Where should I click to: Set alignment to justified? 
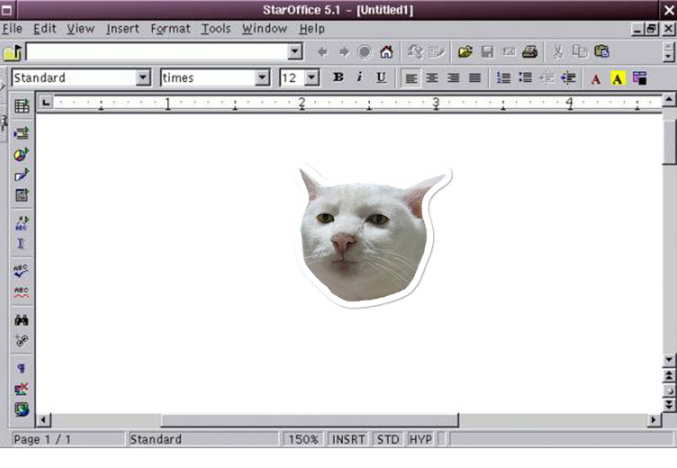point(475,78)
